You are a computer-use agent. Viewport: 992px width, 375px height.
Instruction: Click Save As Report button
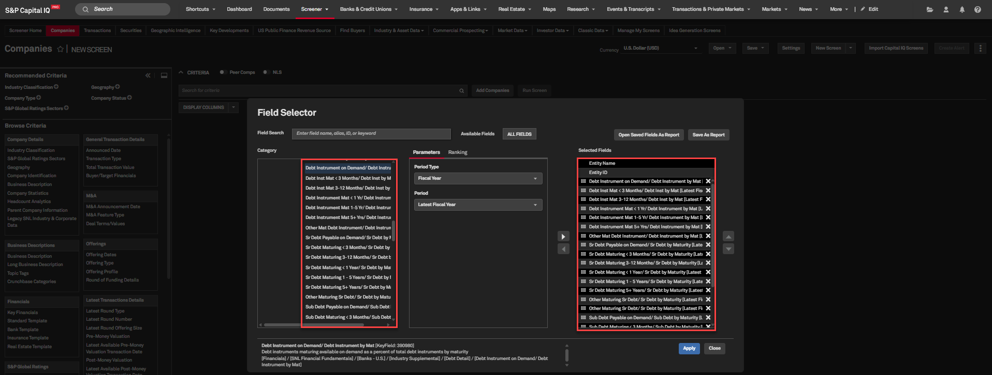click(x=708, y=135)
